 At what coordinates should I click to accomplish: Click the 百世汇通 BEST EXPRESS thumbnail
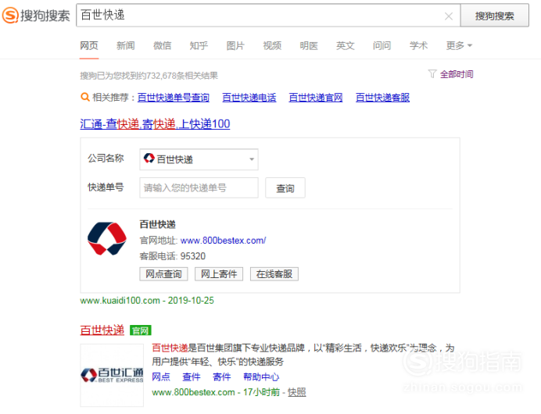tap(112, 375)
